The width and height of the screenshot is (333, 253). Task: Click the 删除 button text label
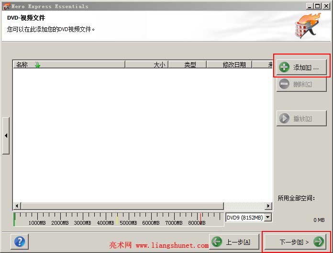303,84
